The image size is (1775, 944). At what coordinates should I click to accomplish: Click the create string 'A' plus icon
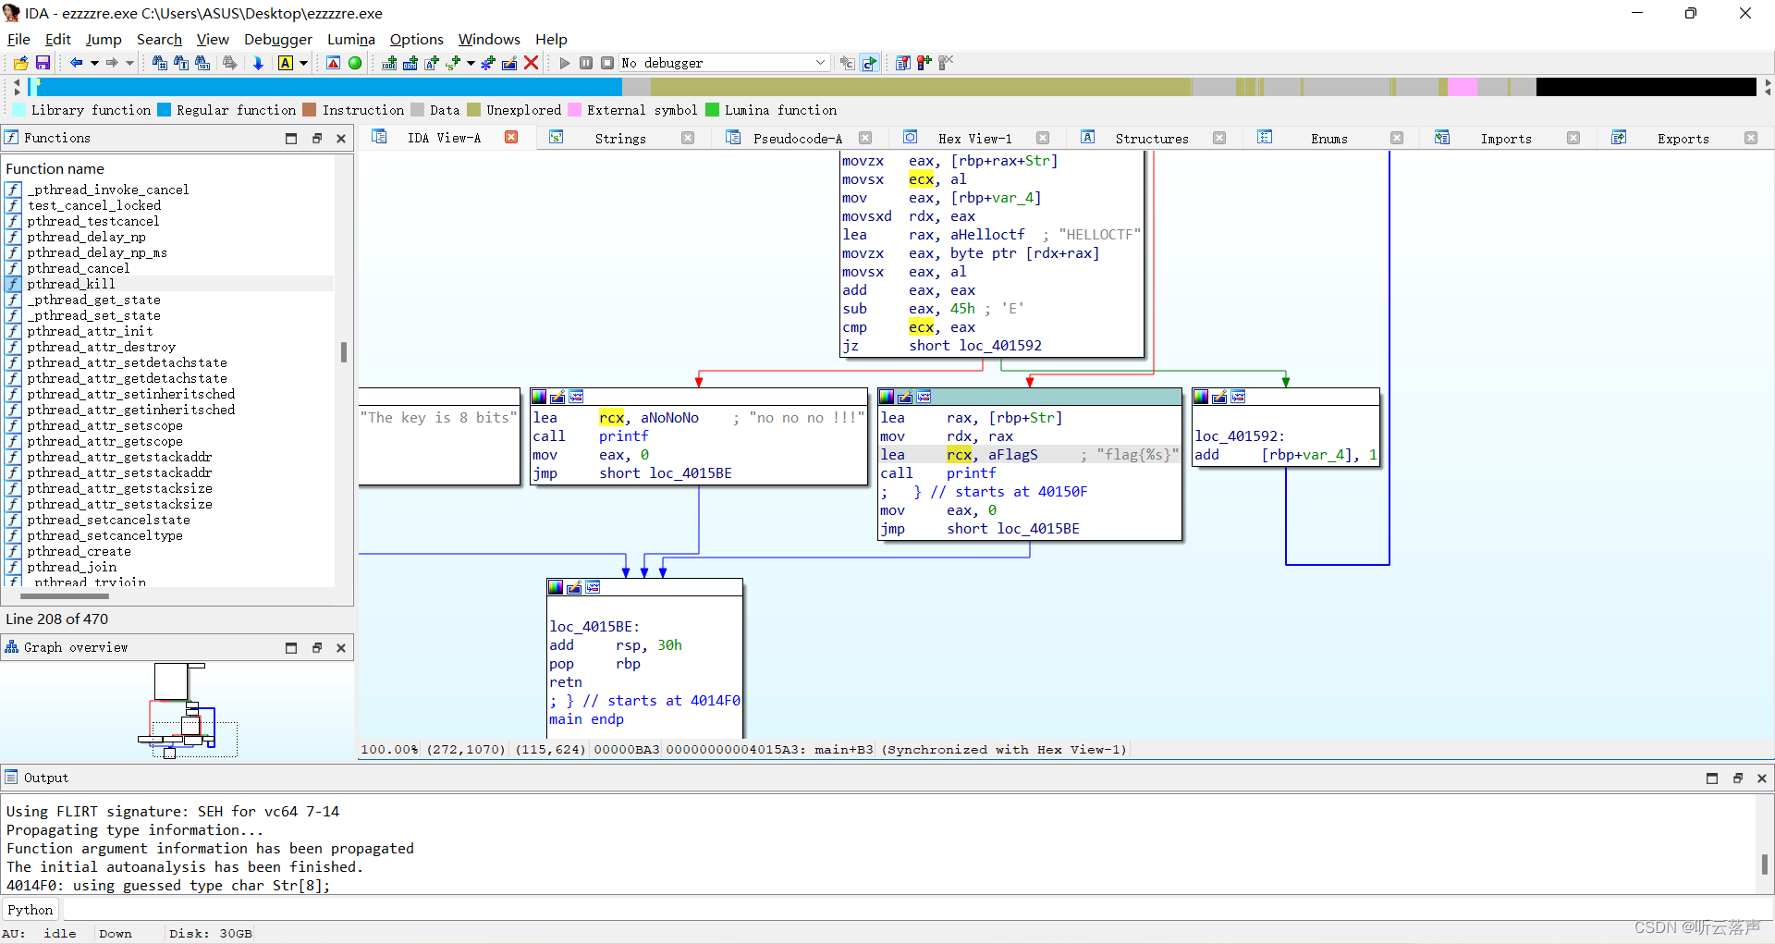tap(431, 63)
